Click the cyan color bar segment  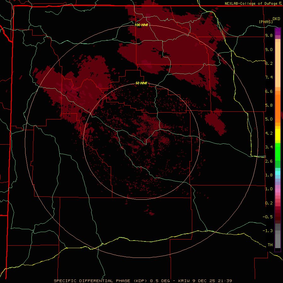tap(278, 173)
